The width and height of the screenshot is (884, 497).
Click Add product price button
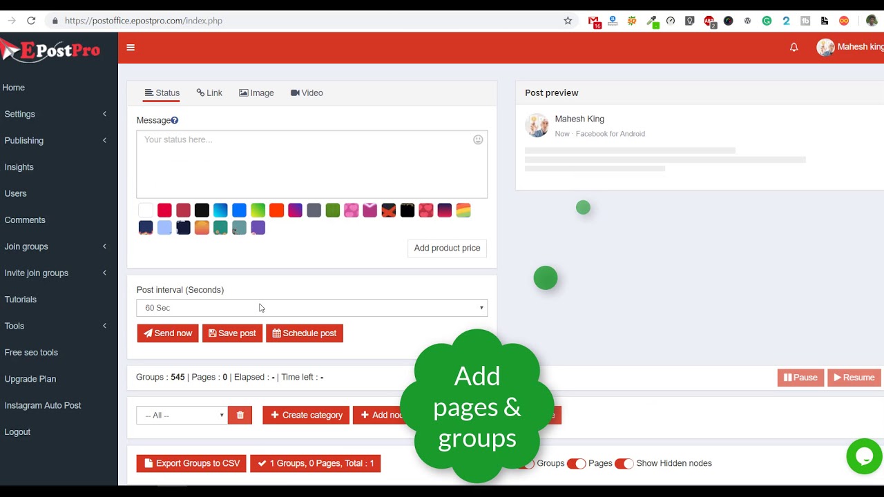tap(447, 248)
